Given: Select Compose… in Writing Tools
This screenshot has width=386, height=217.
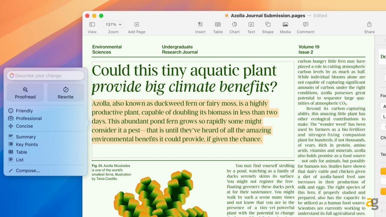Looking at the screenshot, I should [x=28, y=171].
